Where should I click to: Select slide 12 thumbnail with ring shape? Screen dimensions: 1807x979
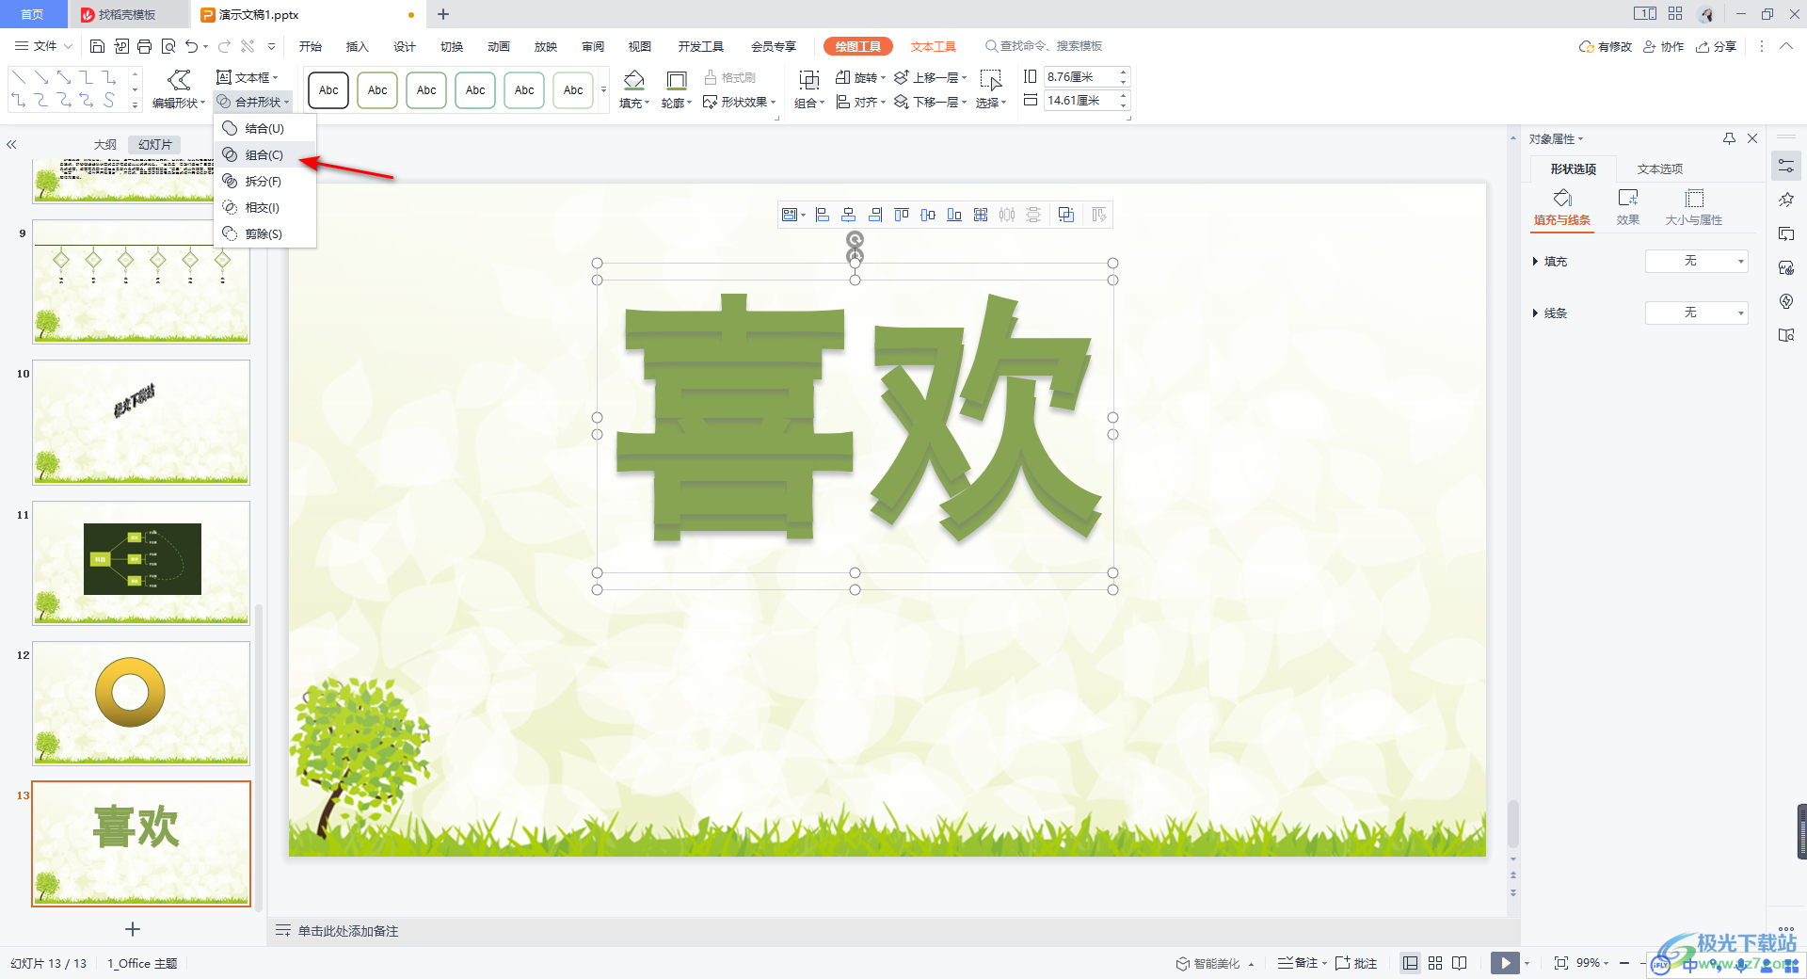pyautogui.click(x=141, y=703)
